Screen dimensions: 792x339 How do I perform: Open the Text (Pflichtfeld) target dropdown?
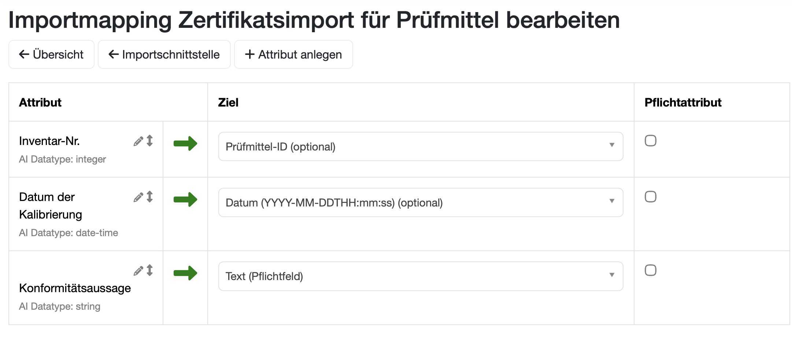tap(421, 276)
